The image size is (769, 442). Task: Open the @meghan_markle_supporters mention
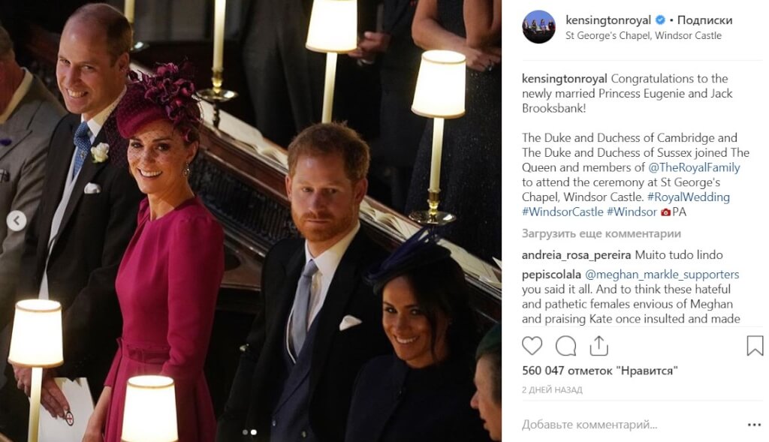click(662, 275)
